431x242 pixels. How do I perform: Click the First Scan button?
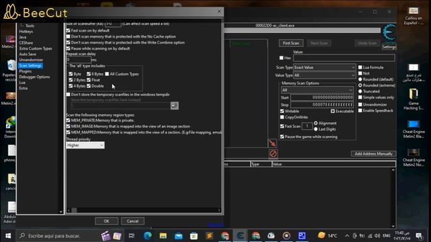click(291, 43)
